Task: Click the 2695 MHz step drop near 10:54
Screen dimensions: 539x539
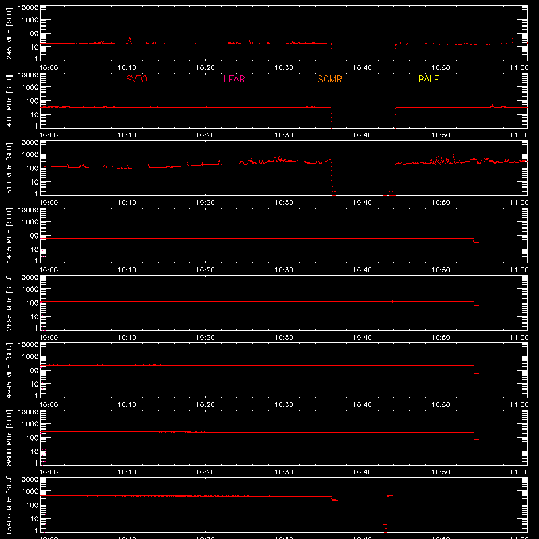Action: pos(476,304)
